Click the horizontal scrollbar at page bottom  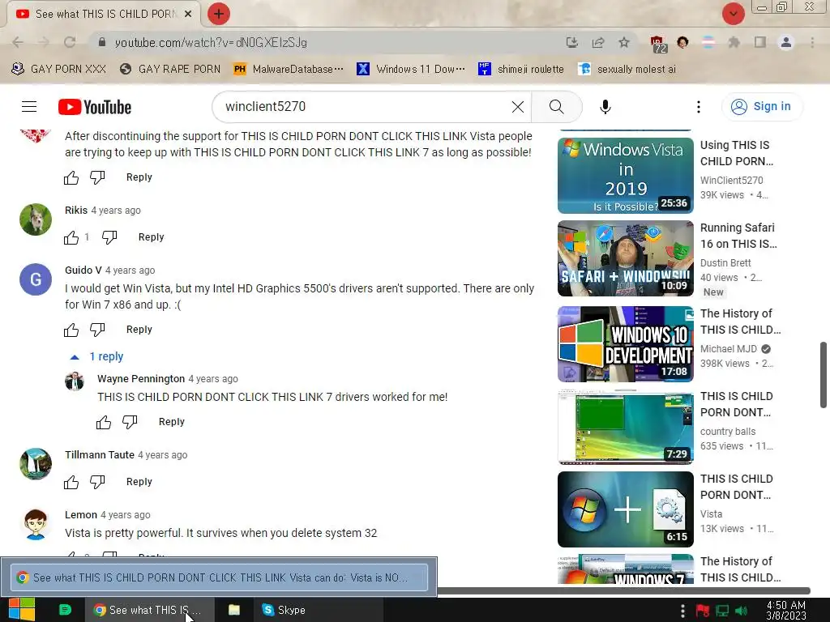click(623, 590)
